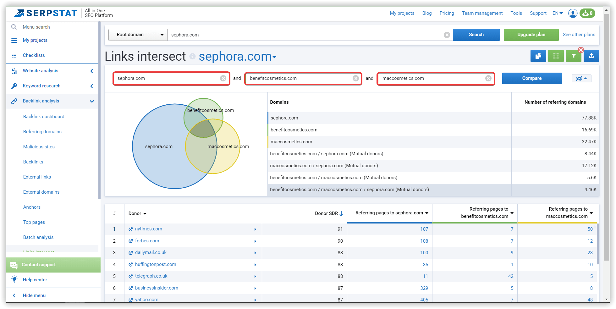Open Batch analysis section
The image size is (616, 309).
(38, 237)
